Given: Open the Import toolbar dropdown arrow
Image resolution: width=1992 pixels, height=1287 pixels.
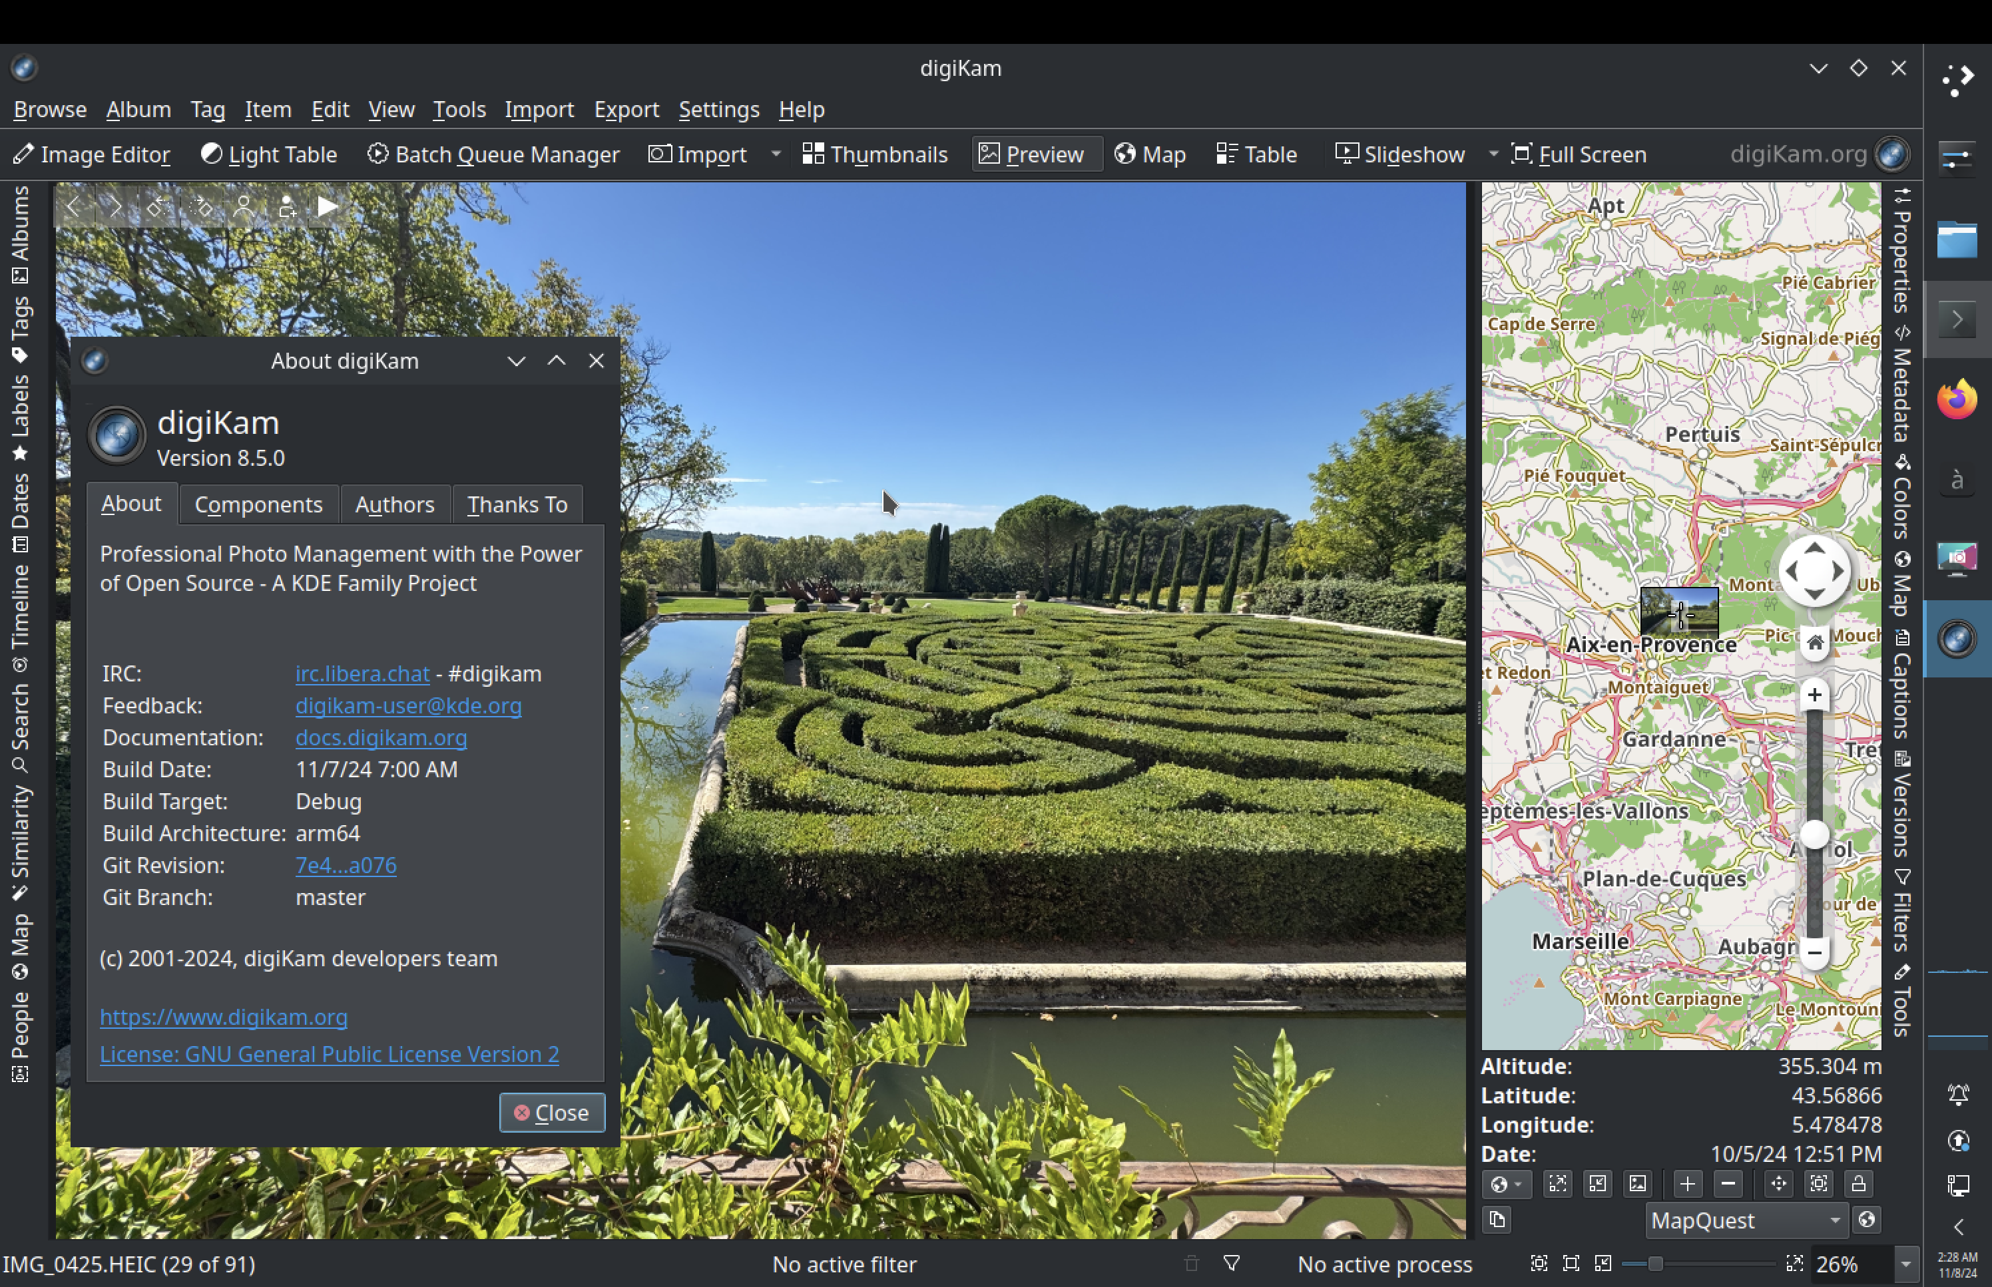Looking at the screenshot, I should [776, 154].
